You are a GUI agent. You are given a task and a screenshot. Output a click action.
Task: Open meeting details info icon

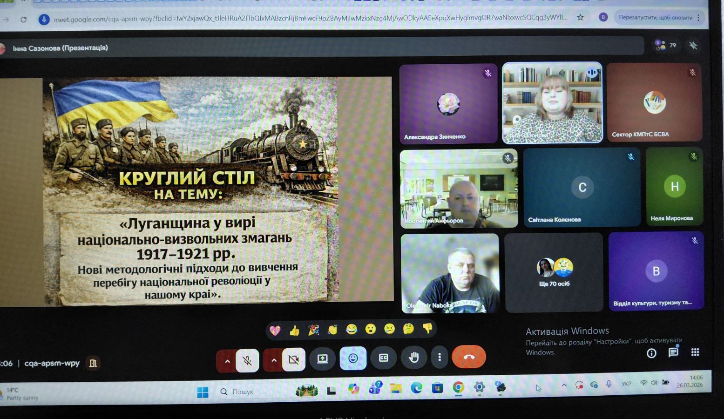coord(651,353)
